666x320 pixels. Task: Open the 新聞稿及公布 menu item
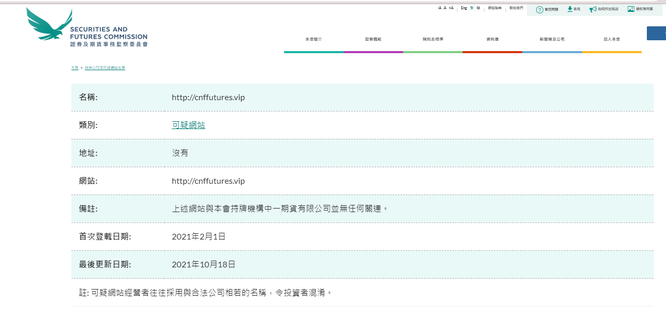click(552, 39)
